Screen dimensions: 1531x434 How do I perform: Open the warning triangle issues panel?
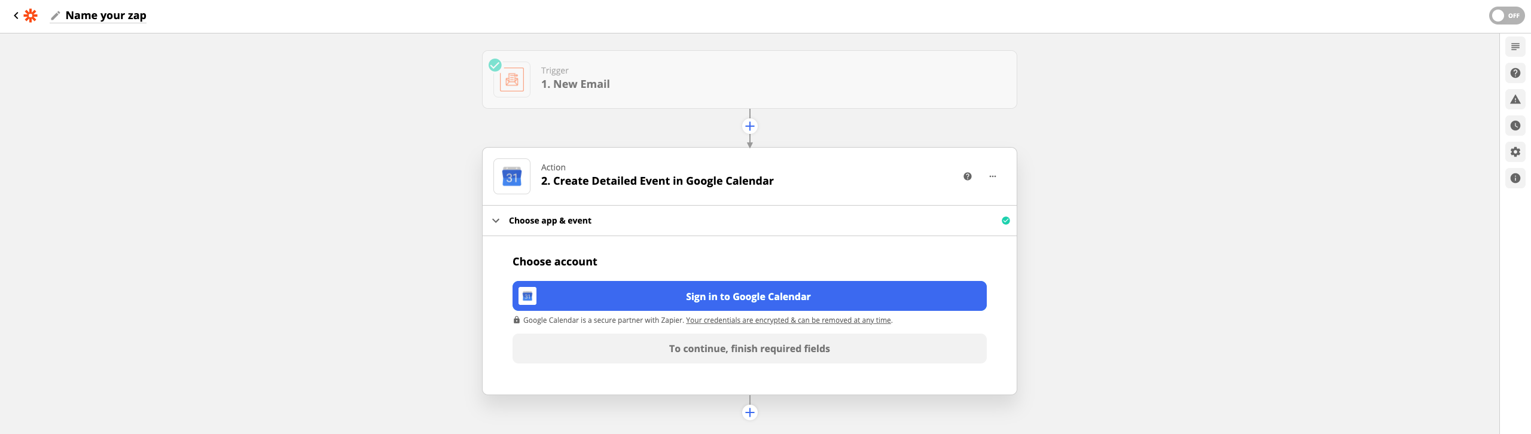1515,99
